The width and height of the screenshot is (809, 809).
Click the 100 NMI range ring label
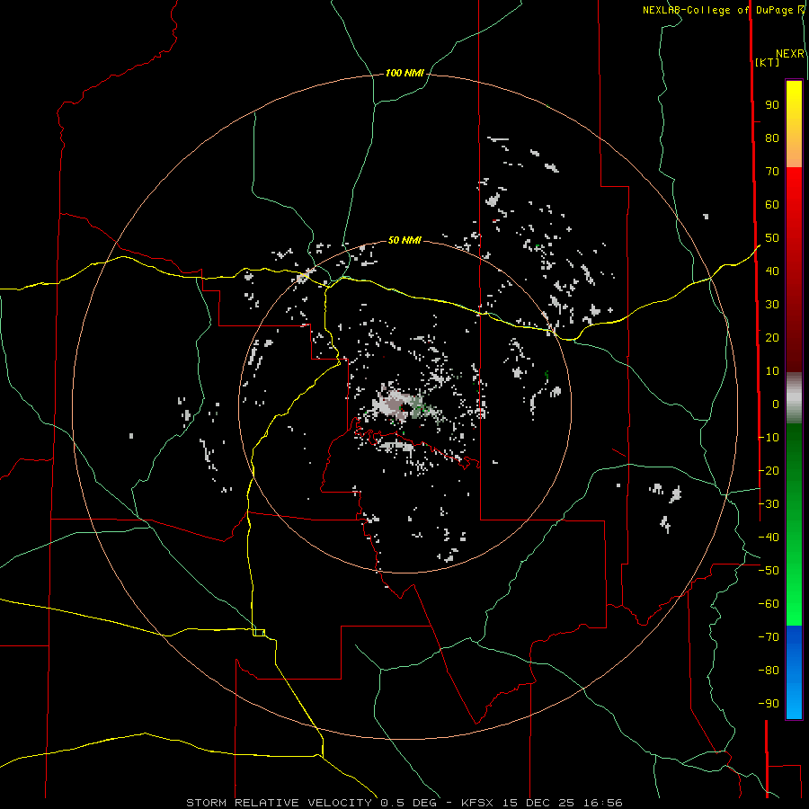pos(404,74)
